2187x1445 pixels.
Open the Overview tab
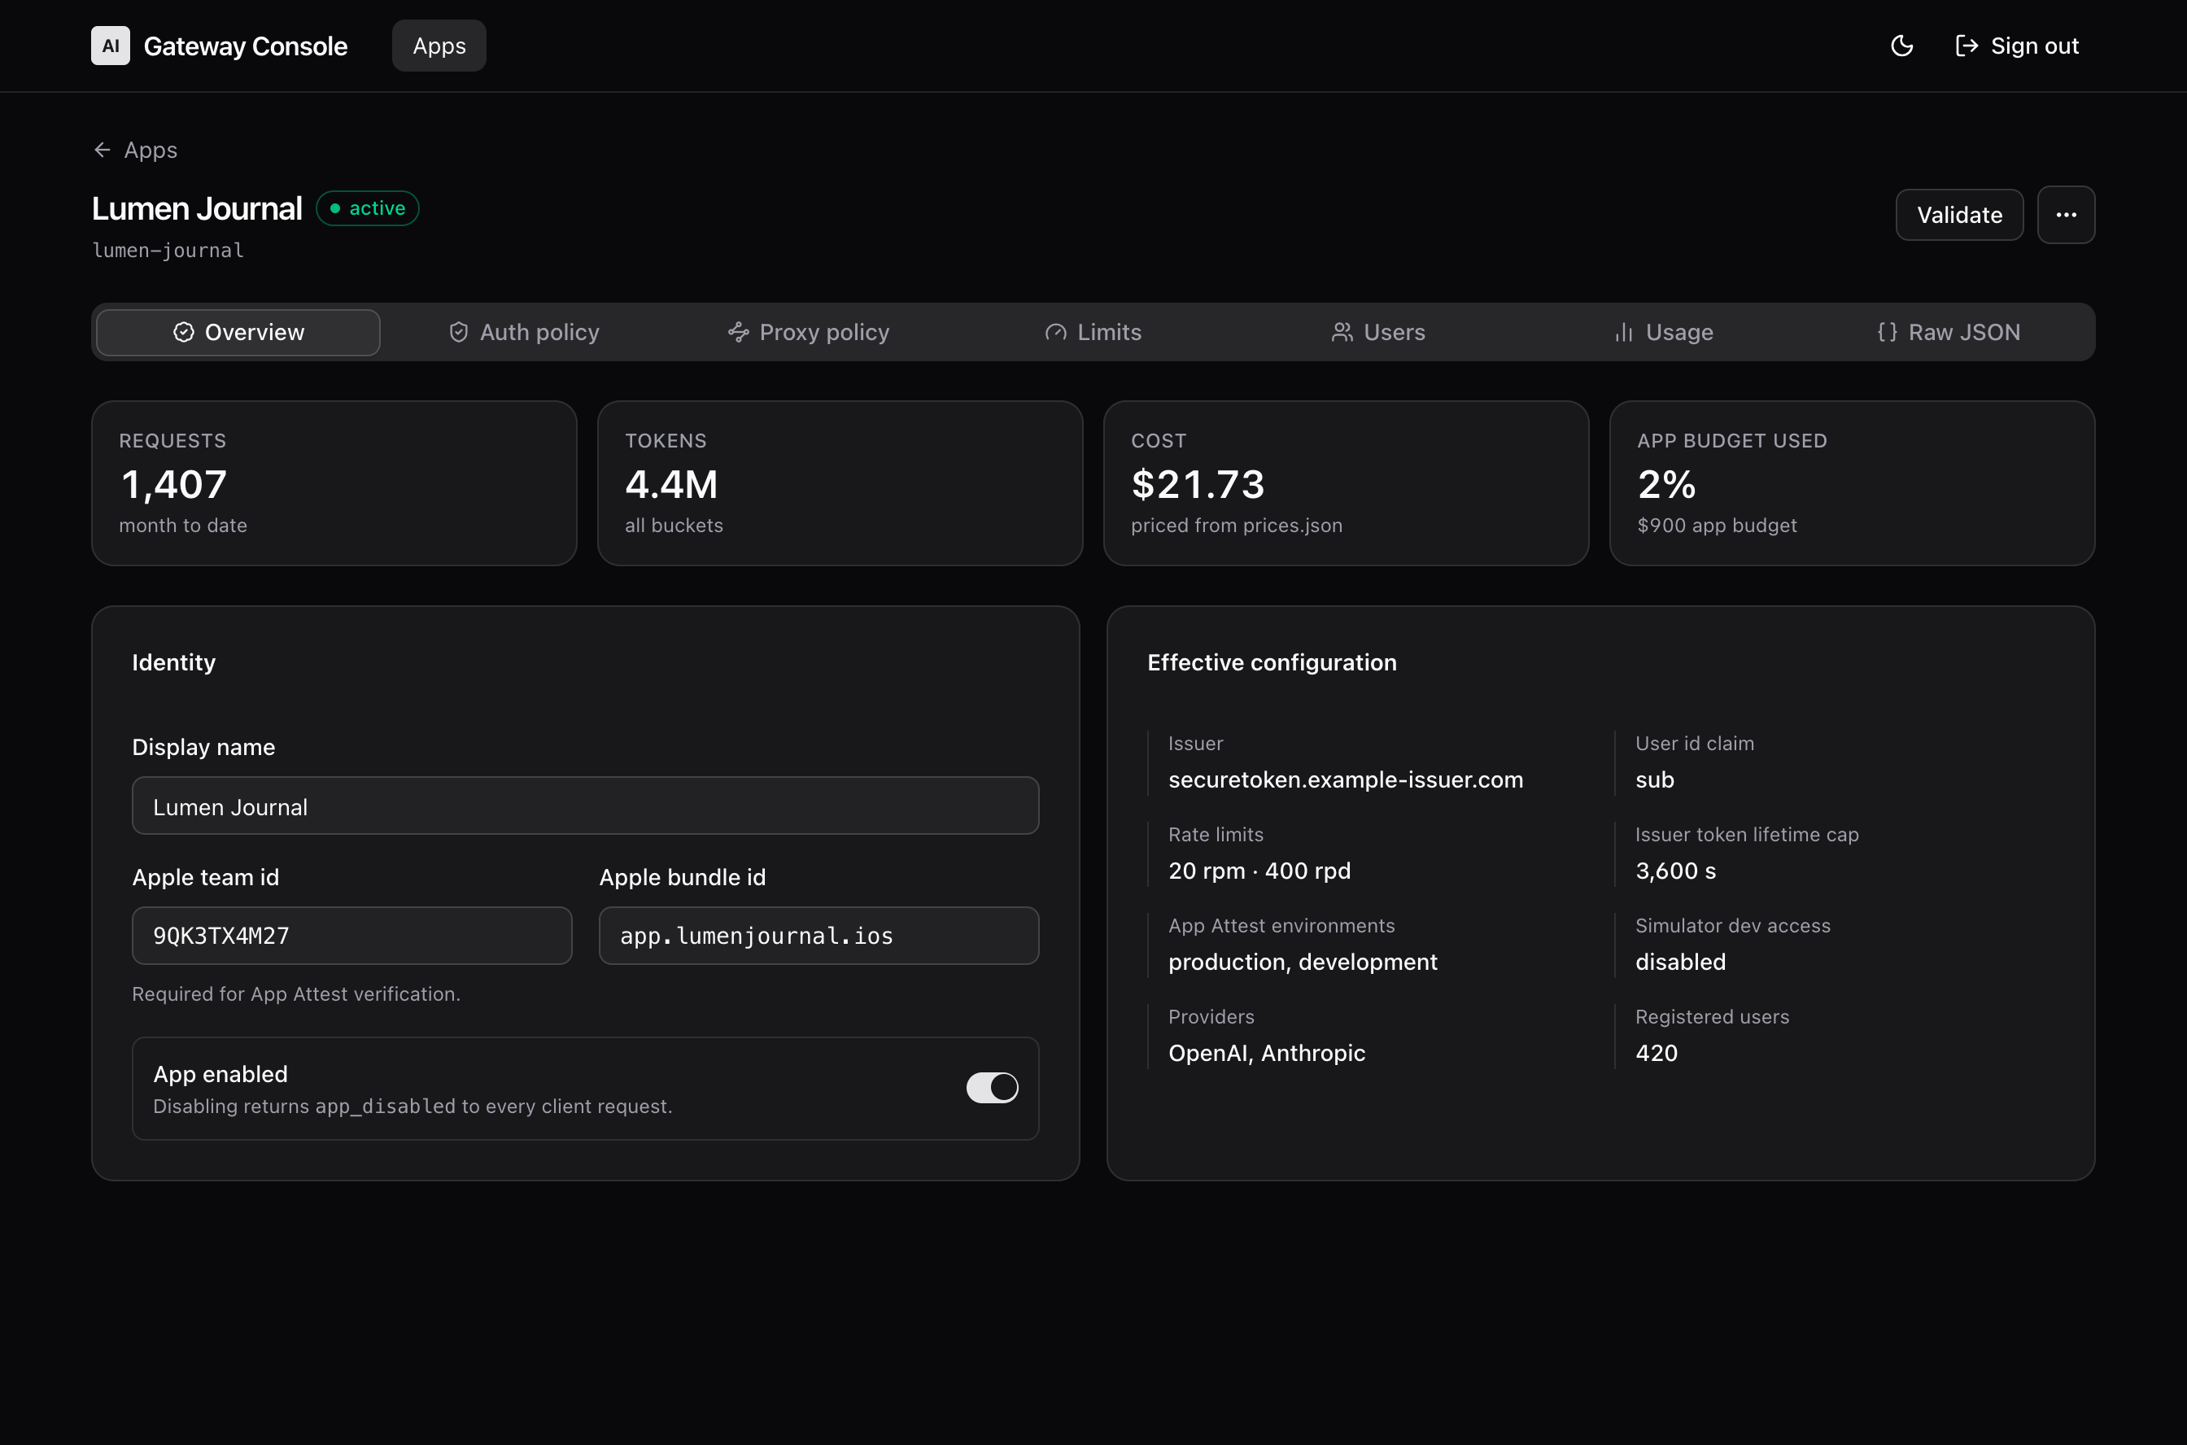point(238,333)
